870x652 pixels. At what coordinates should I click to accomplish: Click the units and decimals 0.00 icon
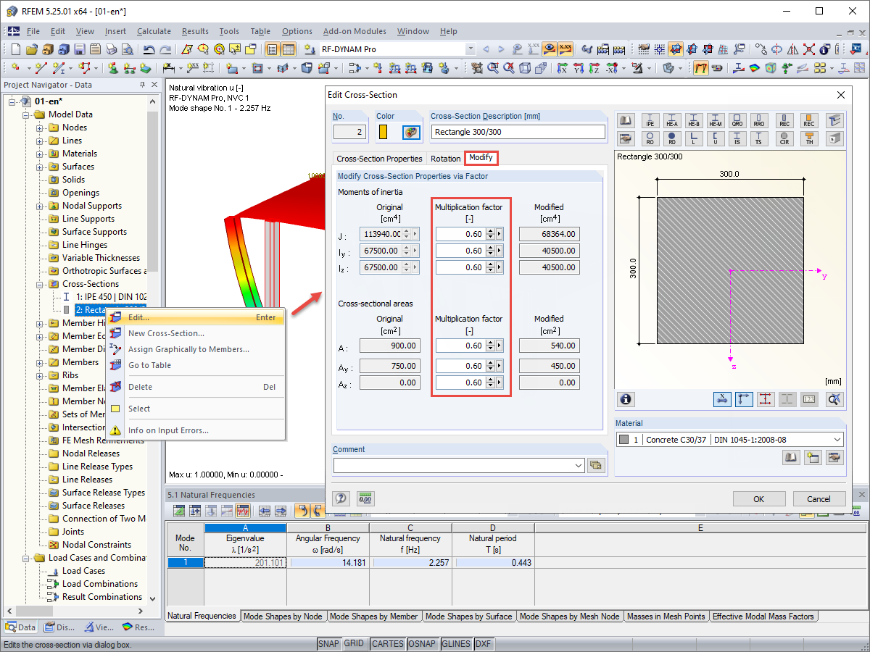[x=365, y=498]
